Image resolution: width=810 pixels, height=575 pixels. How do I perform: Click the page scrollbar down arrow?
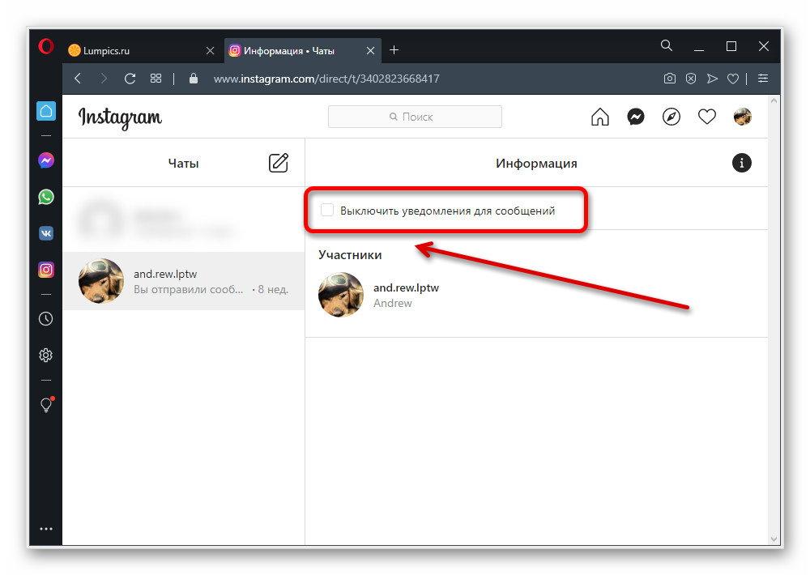click(774, 539)
